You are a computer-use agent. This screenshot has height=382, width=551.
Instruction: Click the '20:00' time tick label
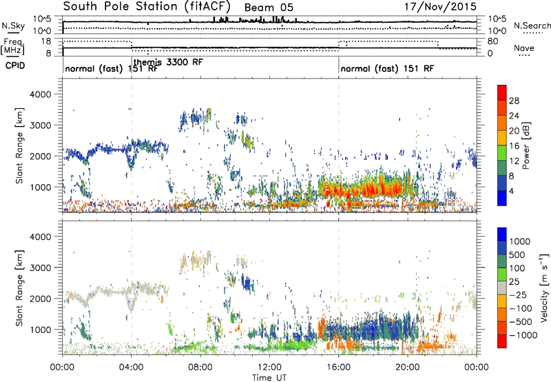point(408,368)
